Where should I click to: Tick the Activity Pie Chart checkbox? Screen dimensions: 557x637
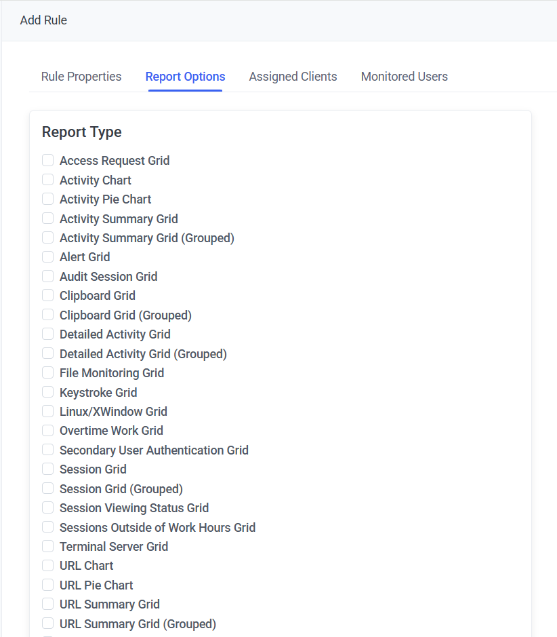click(48, 199)
